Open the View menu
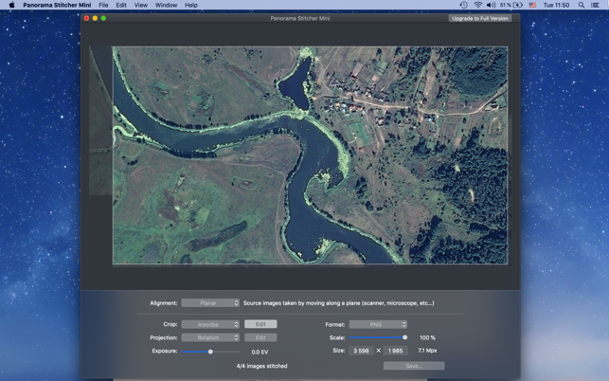The image size is (609, 381). pos(140,5)
